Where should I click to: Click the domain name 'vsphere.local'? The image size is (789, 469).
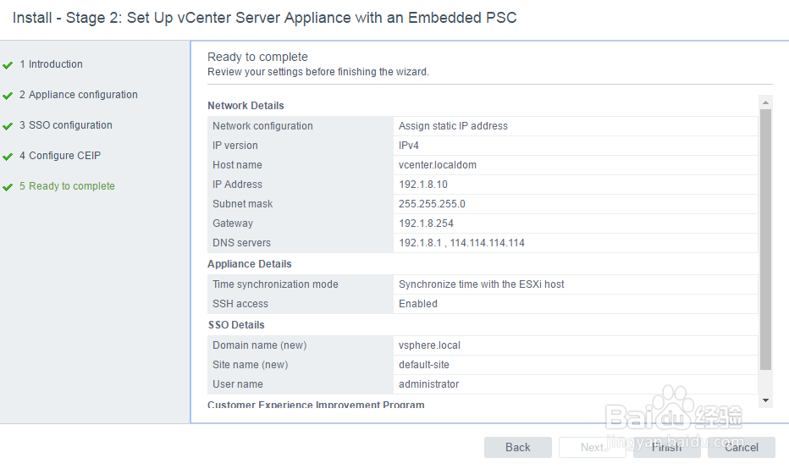[429, 345]
